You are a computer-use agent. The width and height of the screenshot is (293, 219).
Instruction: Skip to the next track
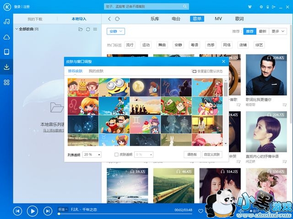point(48,211)
